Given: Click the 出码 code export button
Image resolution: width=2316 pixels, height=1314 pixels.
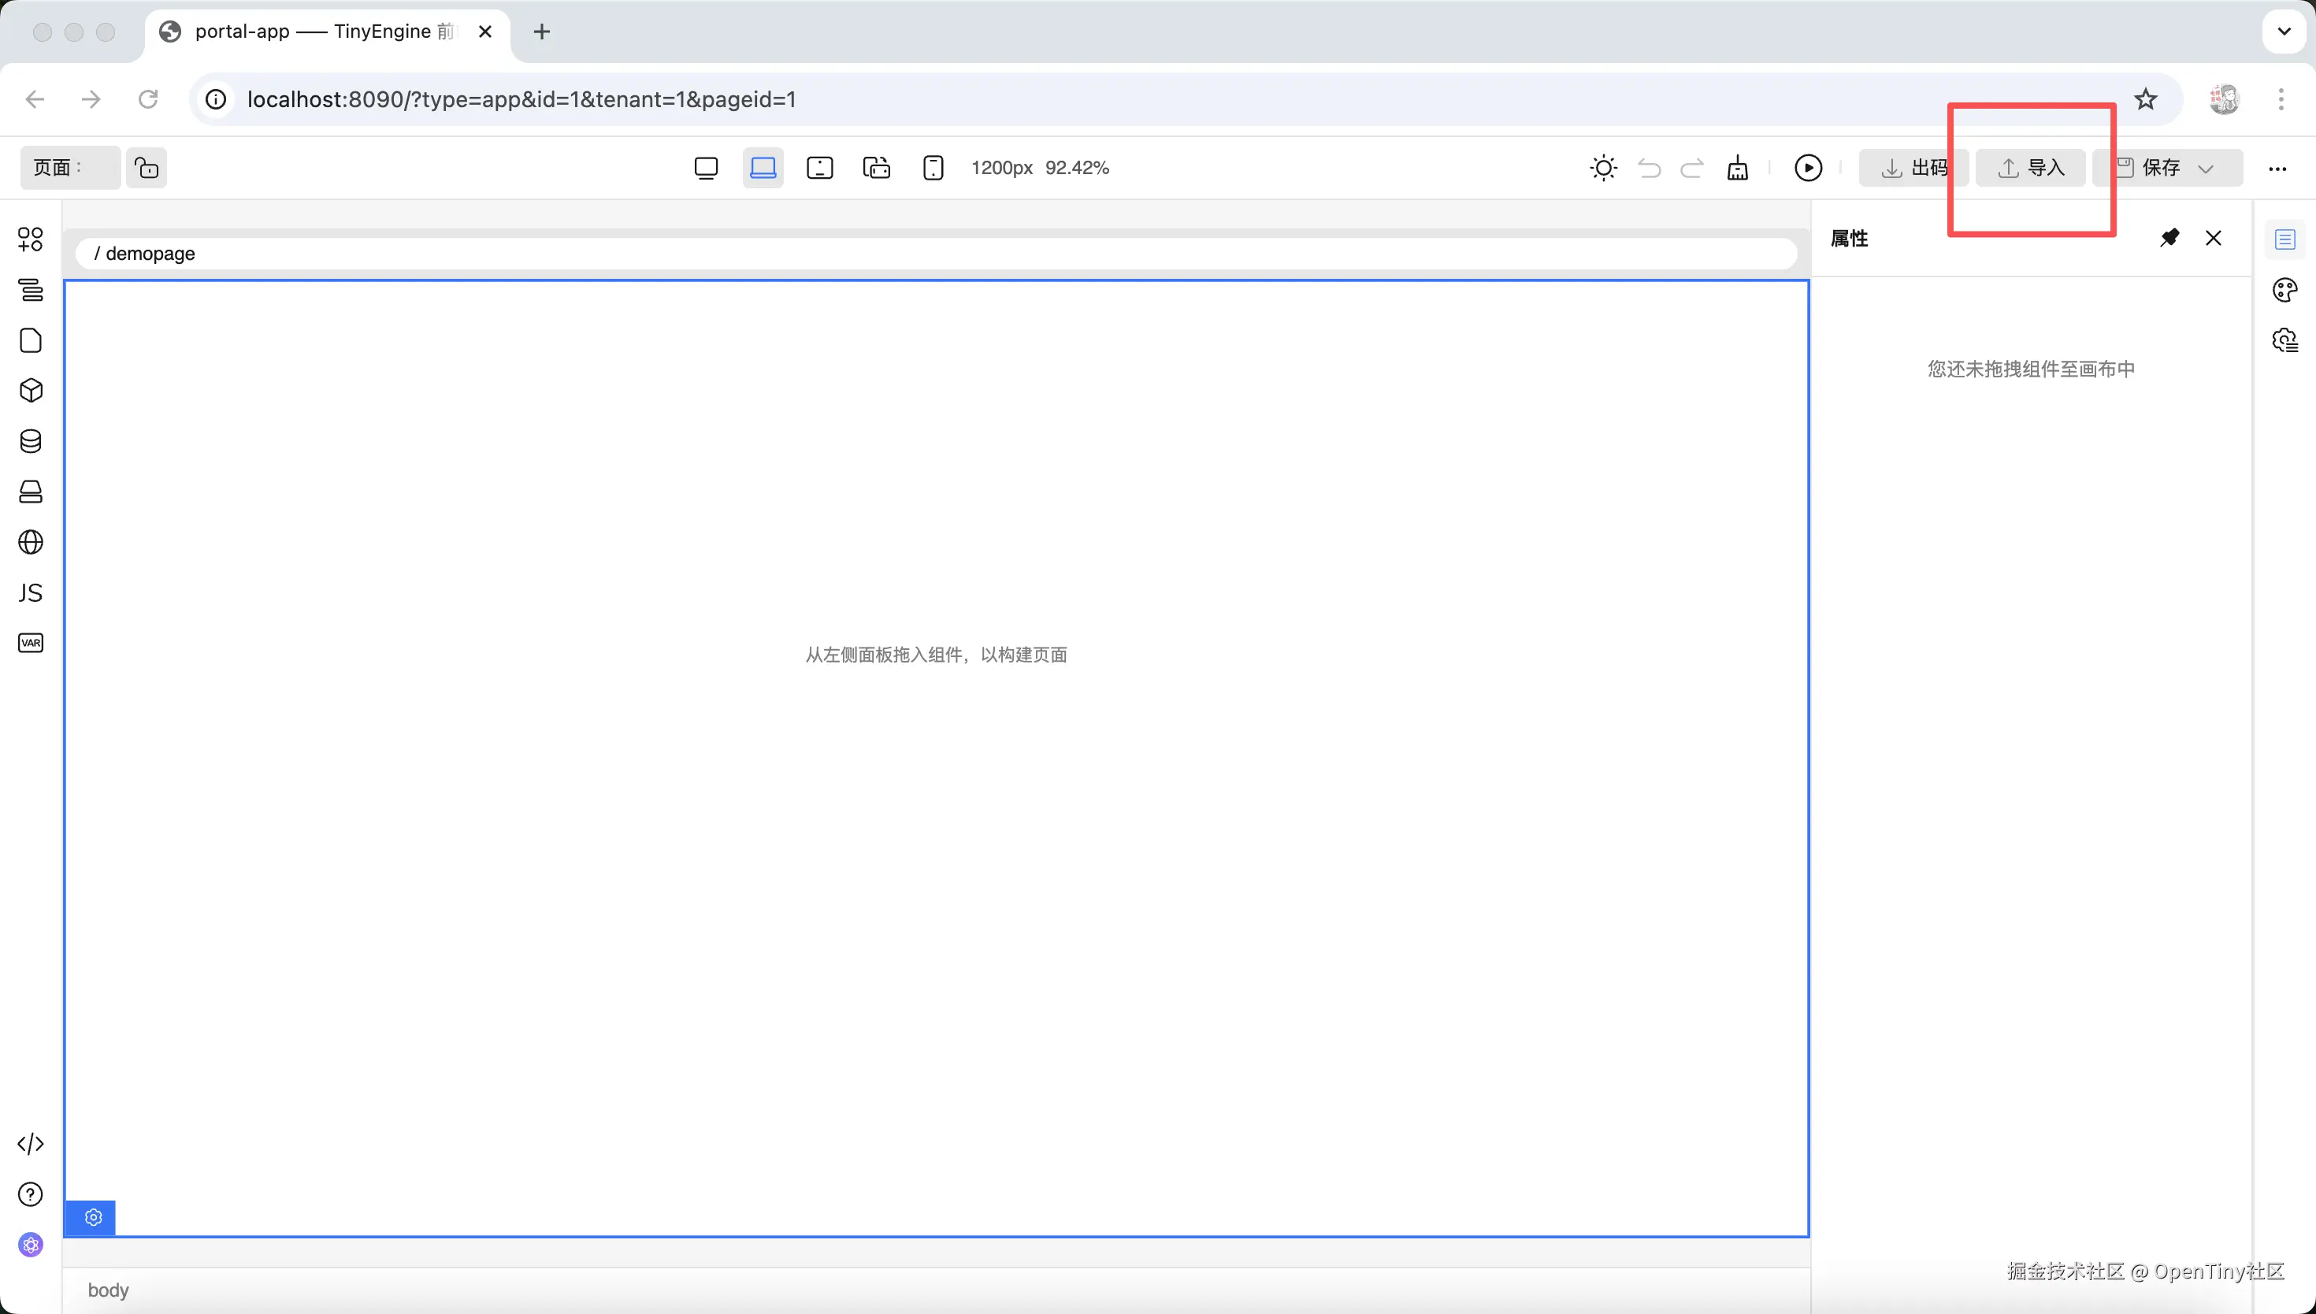Looking at the screenshot, I should (1913, 168).
